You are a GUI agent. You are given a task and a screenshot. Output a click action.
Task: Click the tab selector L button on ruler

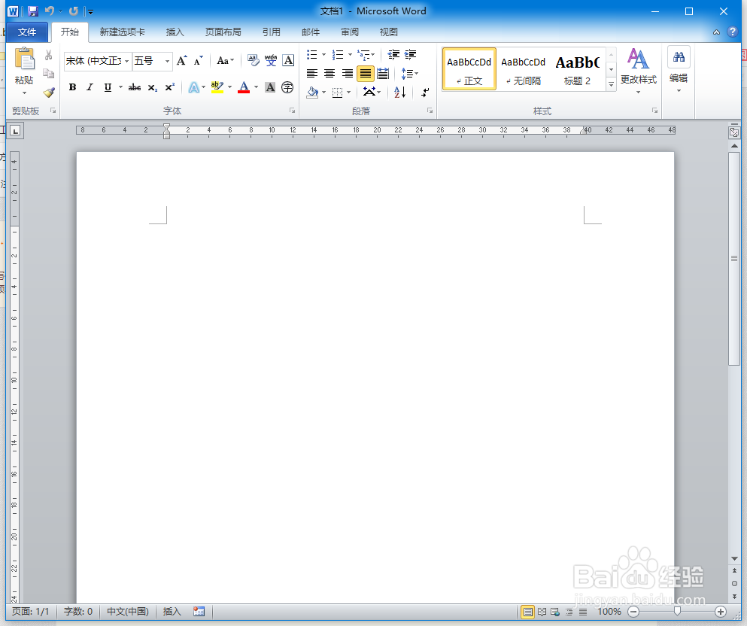click(x=16, y=130)
